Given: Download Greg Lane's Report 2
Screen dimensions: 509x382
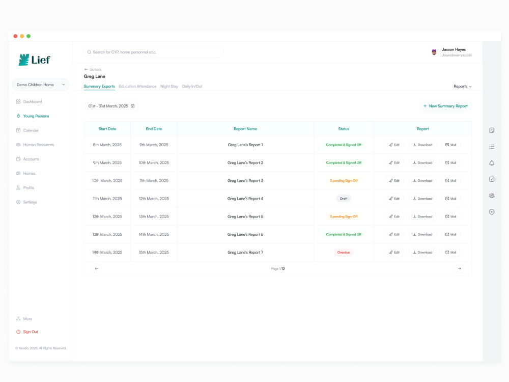Looking at the screenshot, I should coord(422,163).
